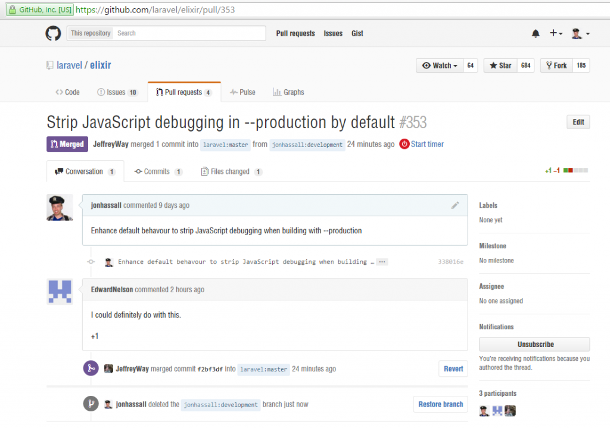Click the gray branch deleted event icon
Screen dimensions: 610x428
click(x=91, y=404)
